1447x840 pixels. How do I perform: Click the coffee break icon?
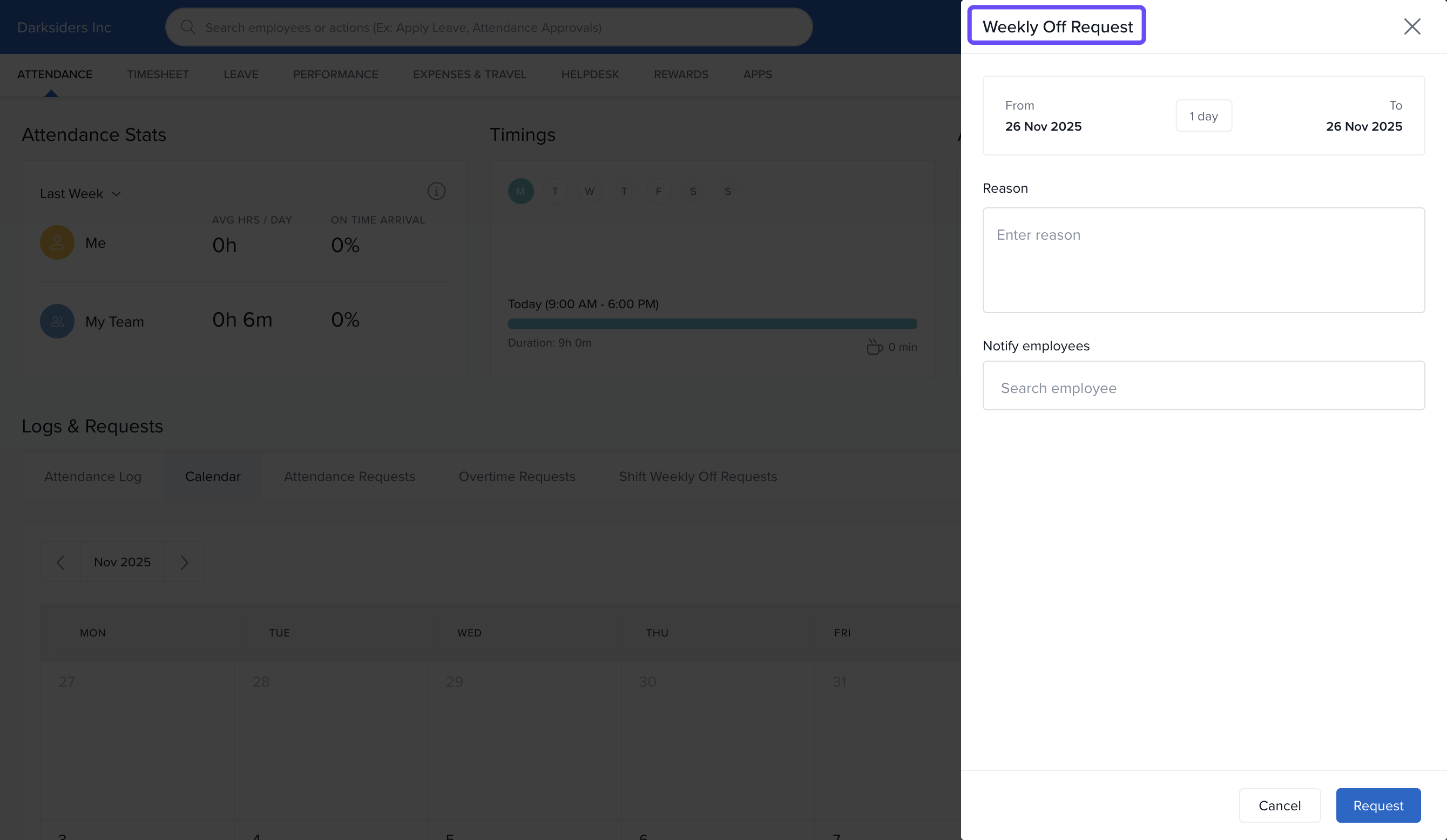(x=874, y=347)
